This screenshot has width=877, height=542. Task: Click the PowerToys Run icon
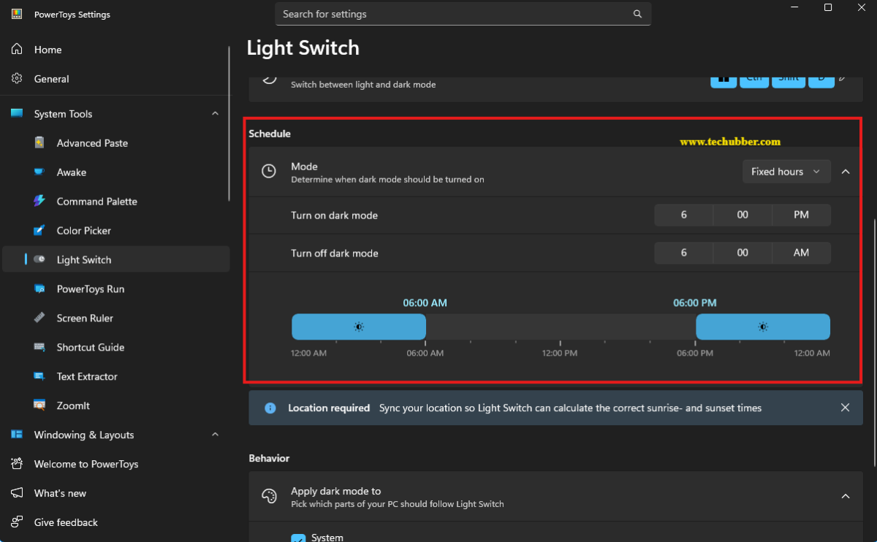39,289
